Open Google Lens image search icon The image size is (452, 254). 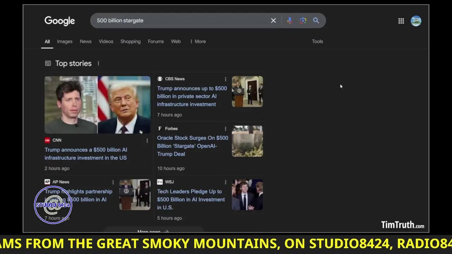pyautogui.click(x=303, y=20)
